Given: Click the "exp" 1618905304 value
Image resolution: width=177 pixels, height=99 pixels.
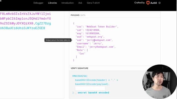Looking at the screenshot, I should tap(92, 34).
